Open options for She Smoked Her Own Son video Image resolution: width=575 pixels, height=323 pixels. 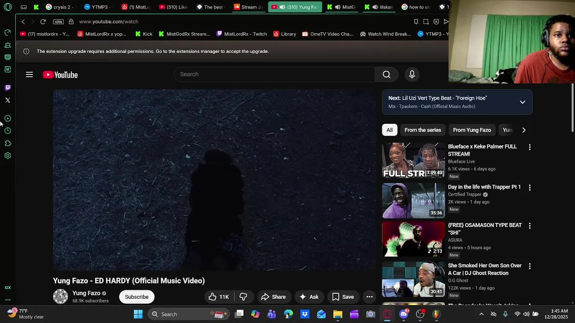click(530, 266)
